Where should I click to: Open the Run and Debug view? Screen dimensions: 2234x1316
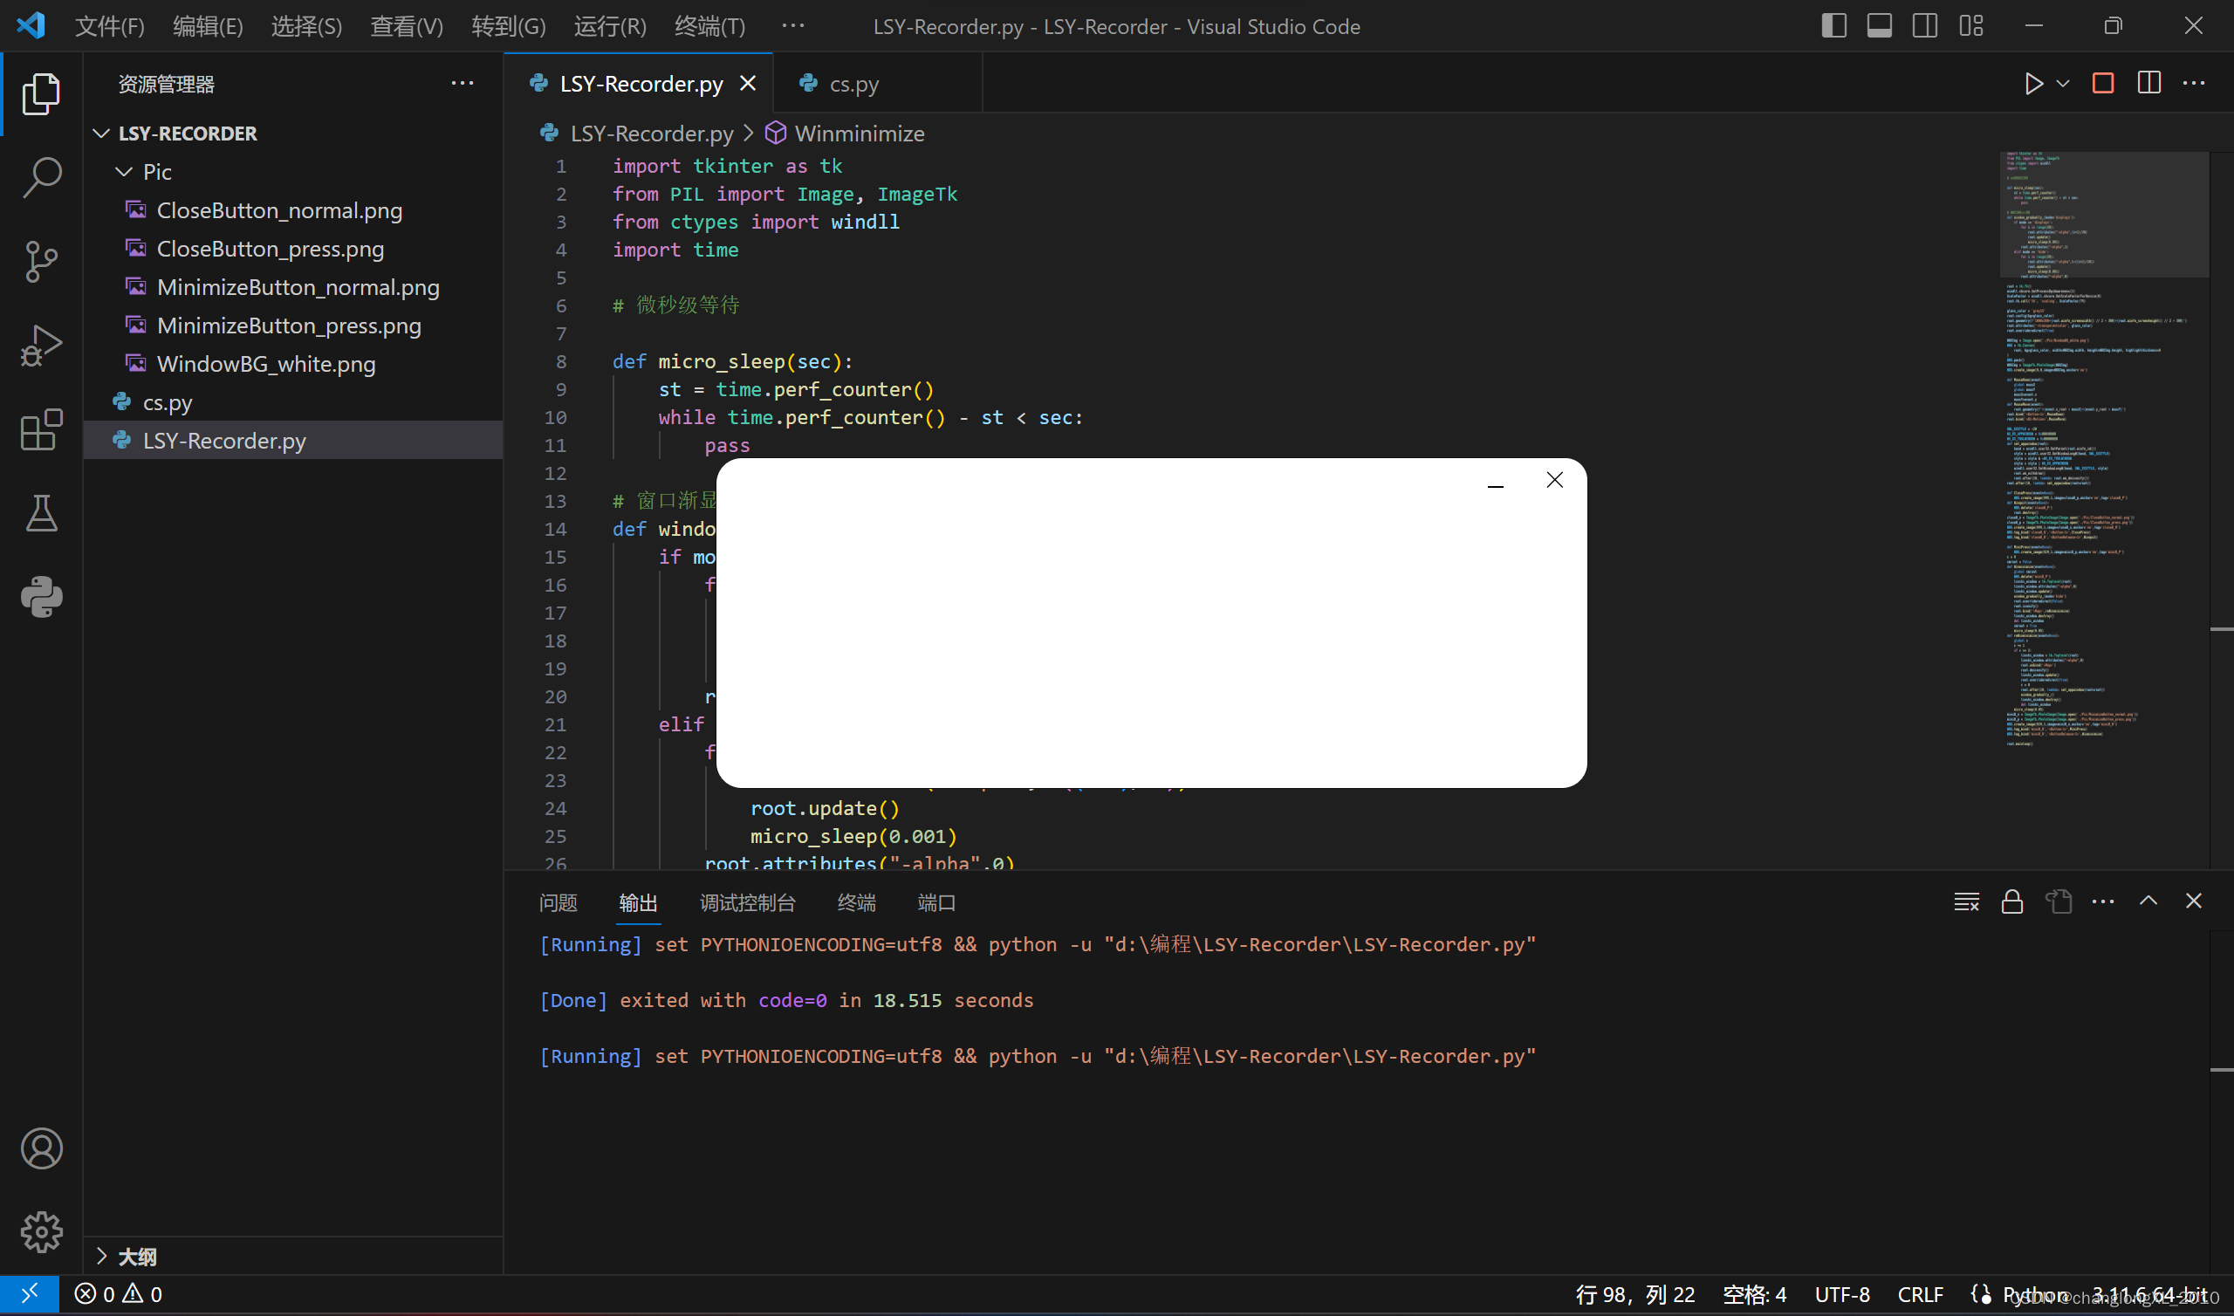[41, 346]
